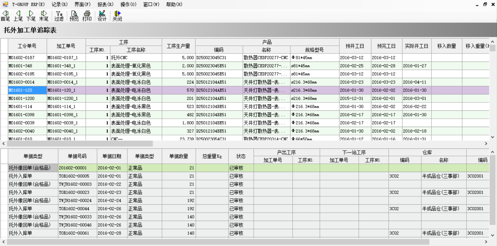Select work order M01602-0040

pos(27,131)
